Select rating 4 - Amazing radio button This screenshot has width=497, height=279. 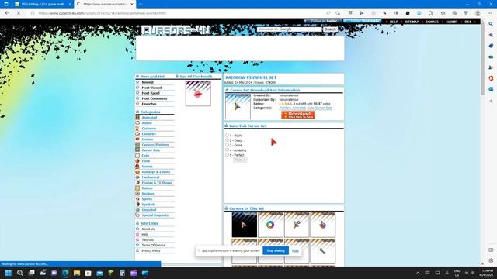(227, 150)
